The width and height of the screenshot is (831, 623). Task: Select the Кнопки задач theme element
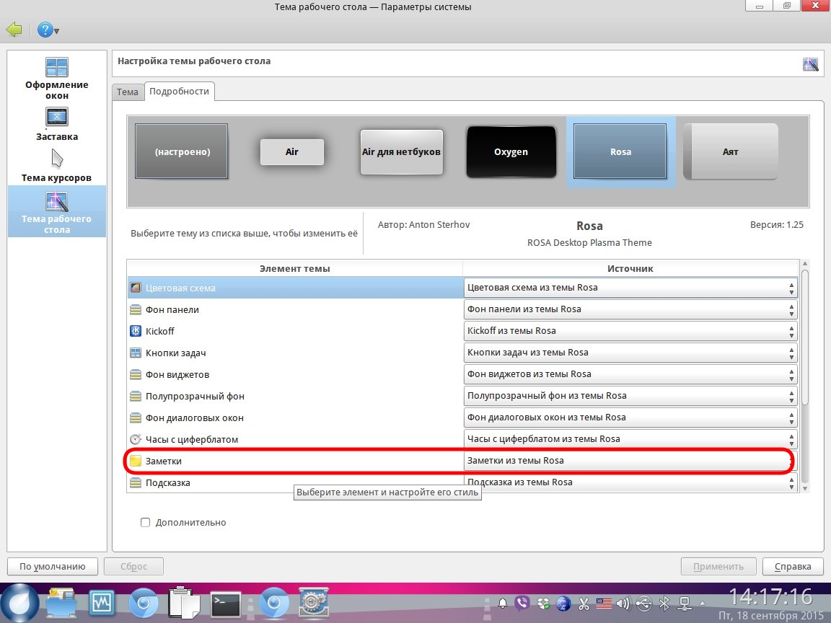pyautogui.click(x=294, y=353)
